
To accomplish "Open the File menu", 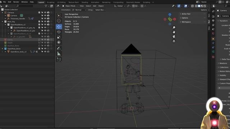I will pos(4,2).
